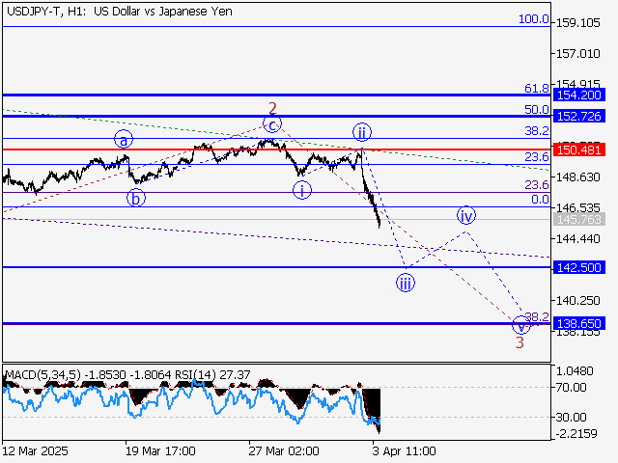
Task: Select the circled wave 'b' marker
Action: click(x=136, y=199)
